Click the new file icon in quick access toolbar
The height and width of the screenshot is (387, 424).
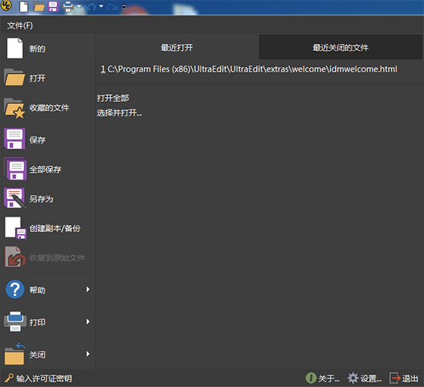[24, 6]
